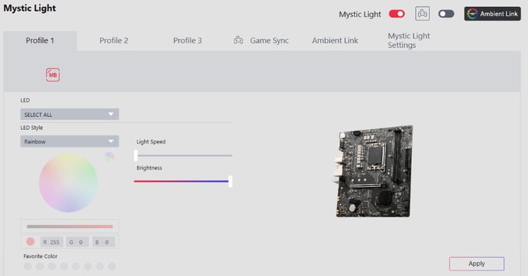This screenshot has height=276, width=528.
Task: Open the Ambient Link tab
Action: point(335,41)
